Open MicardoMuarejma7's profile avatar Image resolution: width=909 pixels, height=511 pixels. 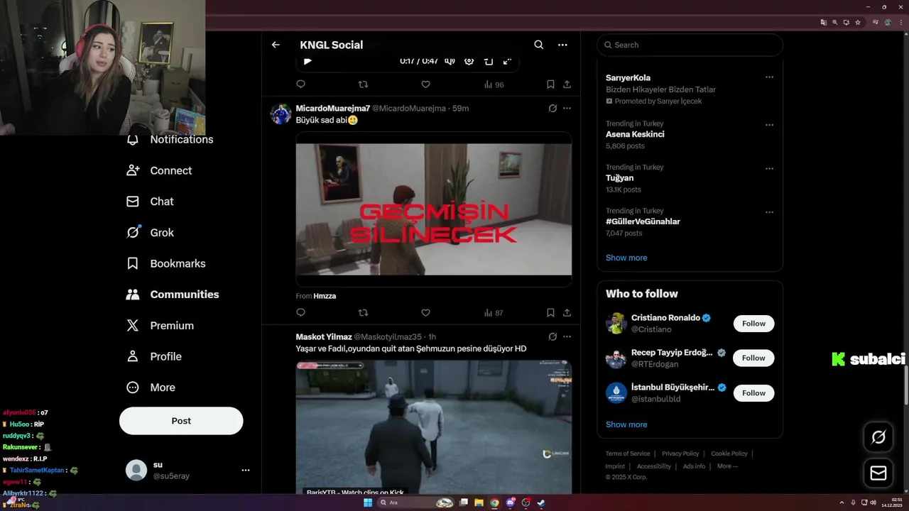pos(281,114)
